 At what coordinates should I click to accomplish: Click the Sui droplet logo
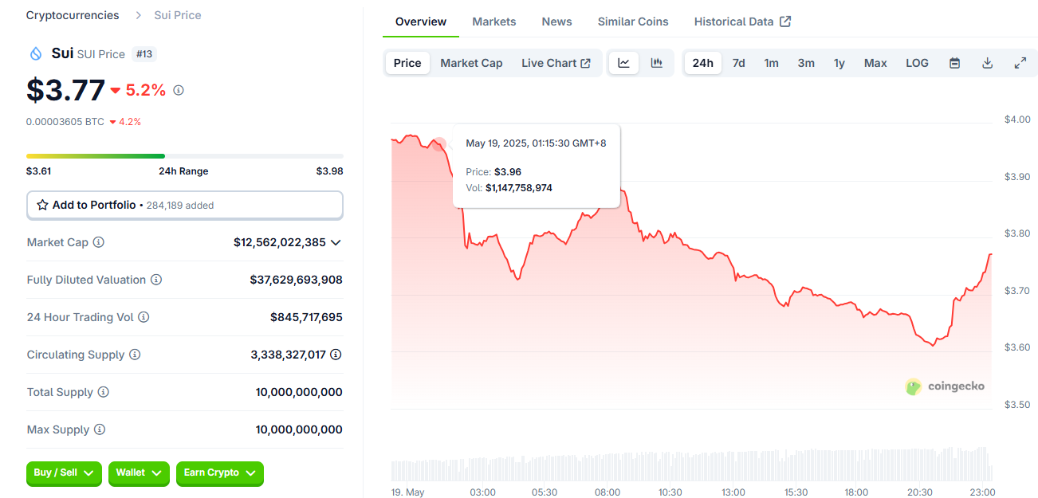[x=35, y=53]
